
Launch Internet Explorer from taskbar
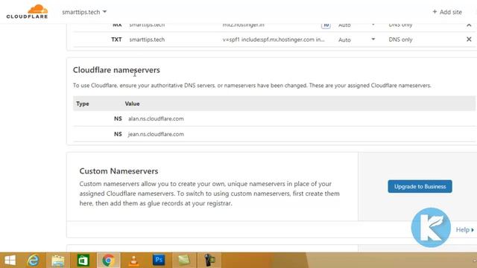tap(33, 261)
